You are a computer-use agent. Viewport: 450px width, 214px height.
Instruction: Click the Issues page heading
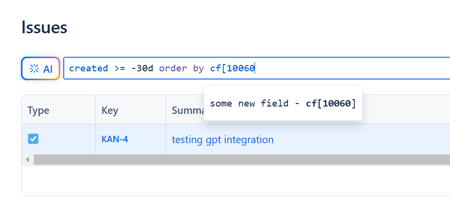click(x=44, y=28)
